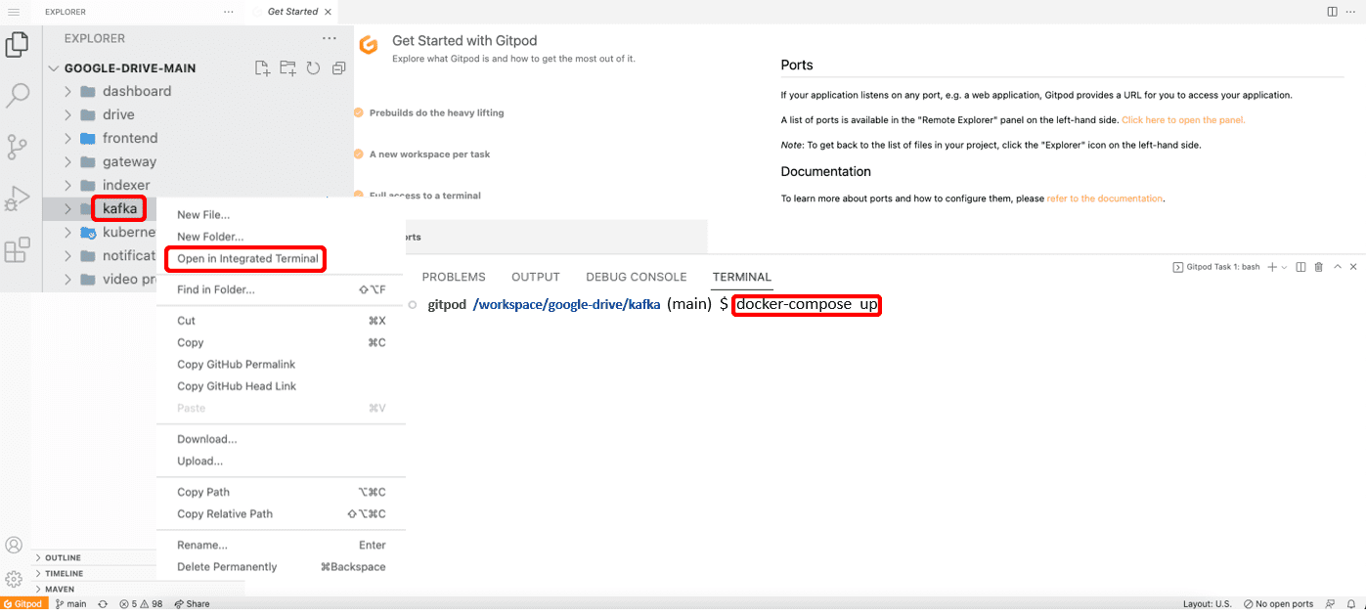Toggle the split editor layout icon
Viewport: 1366px width, 616px height.
point(1332,12)
